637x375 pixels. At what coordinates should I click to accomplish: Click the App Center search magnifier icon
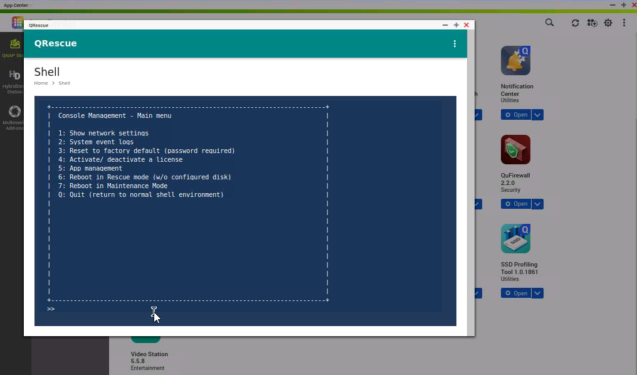[549, 23]
